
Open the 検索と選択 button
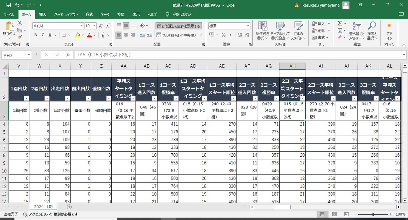372,31
